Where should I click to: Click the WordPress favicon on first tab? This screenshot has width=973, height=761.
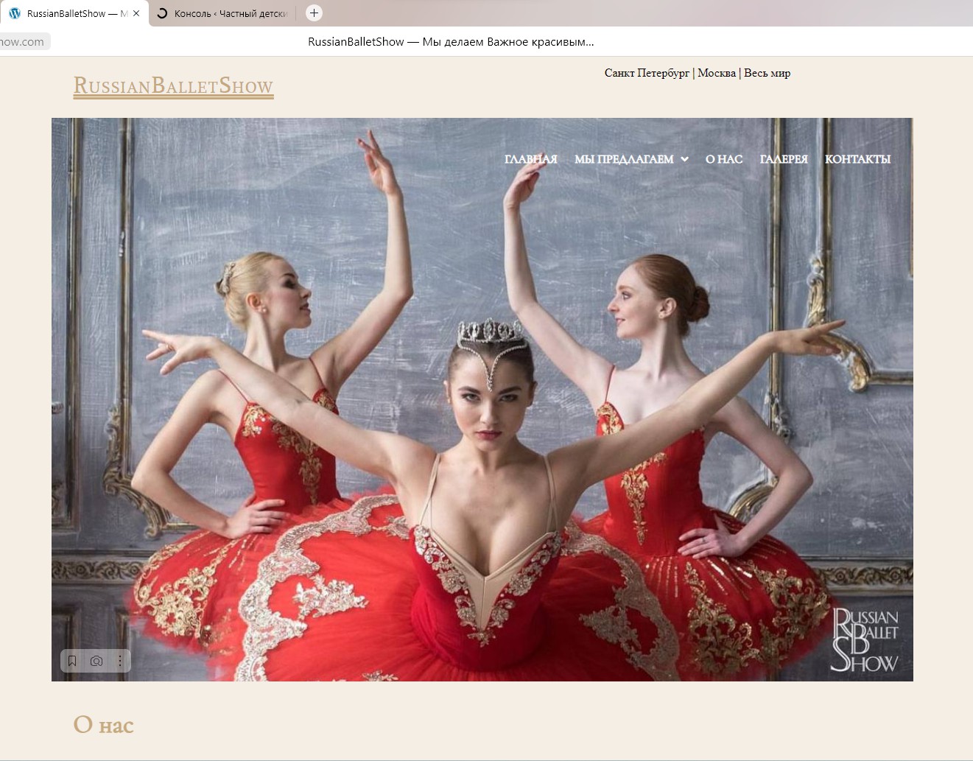coord(15,13)
